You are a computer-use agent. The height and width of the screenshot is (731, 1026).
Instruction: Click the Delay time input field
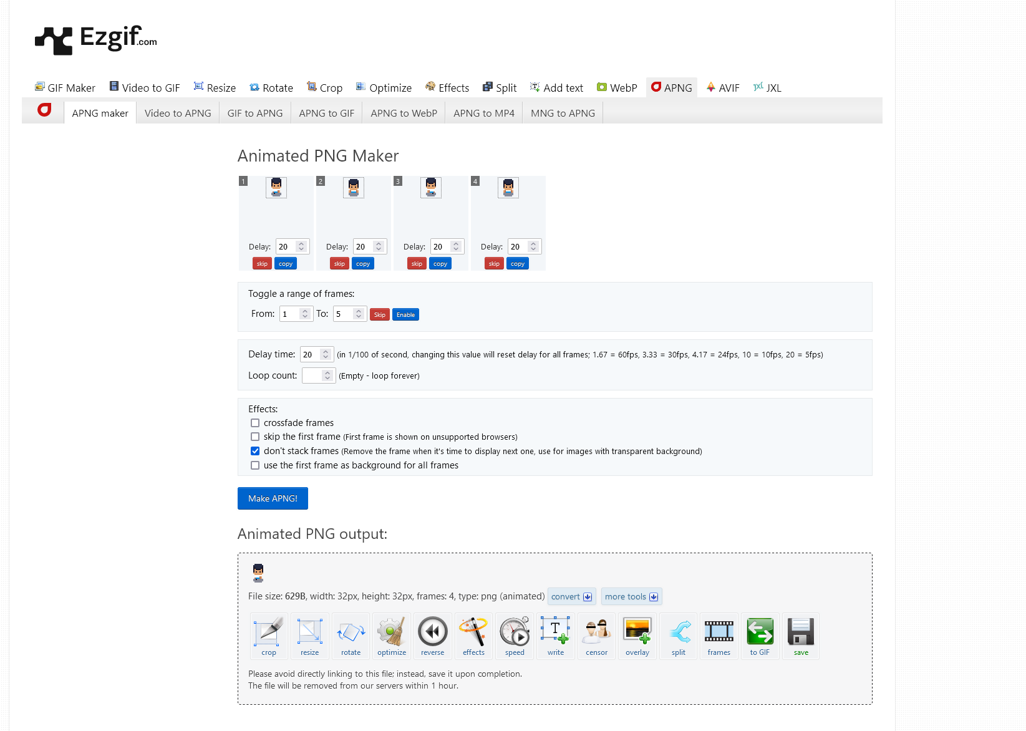click(x=311, y=354)
